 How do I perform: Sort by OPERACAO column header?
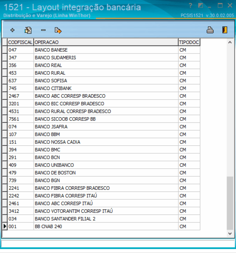[x=106, y=42]
